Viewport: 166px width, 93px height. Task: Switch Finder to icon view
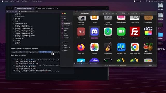(107, 13)
